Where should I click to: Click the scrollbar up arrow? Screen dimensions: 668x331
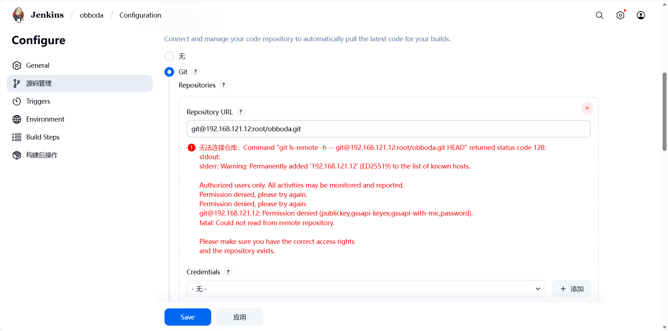coord(664,4)
